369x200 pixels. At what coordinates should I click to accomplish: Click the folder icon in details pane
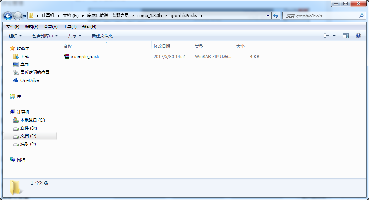coord(15,188)
